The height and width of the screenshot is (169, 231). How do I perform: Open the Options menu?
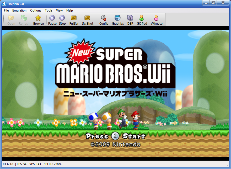pos(35,10)
